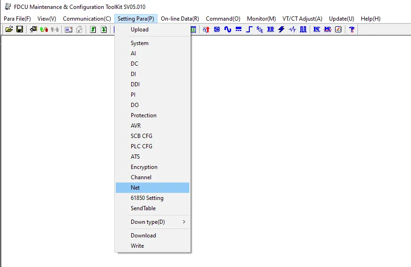Open 61850 Setting from the menu

click(153, 198)
